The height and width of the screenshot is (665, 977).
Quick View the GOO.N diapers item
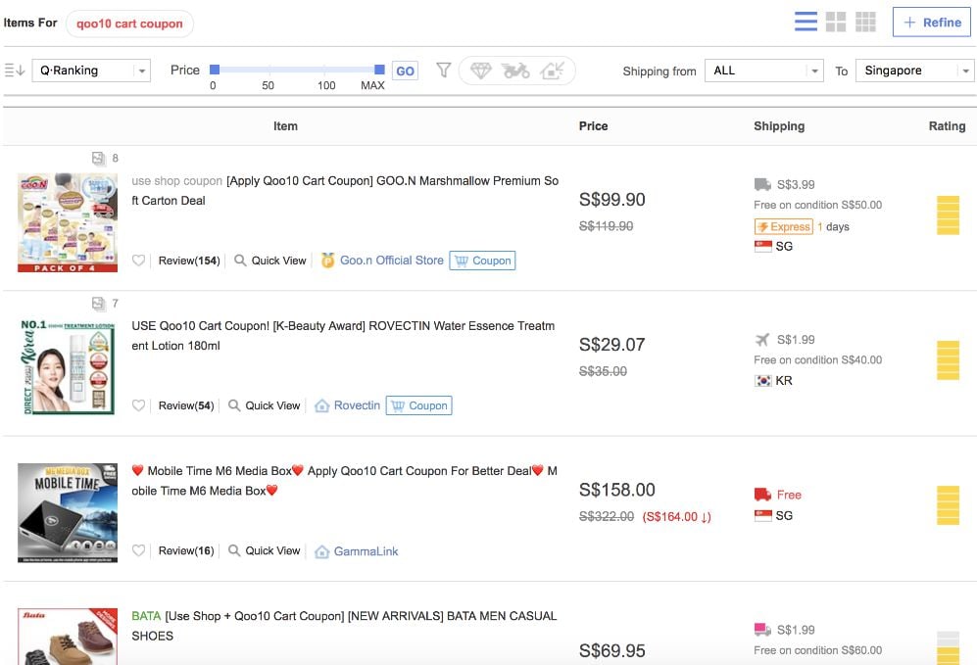point(270,261)
